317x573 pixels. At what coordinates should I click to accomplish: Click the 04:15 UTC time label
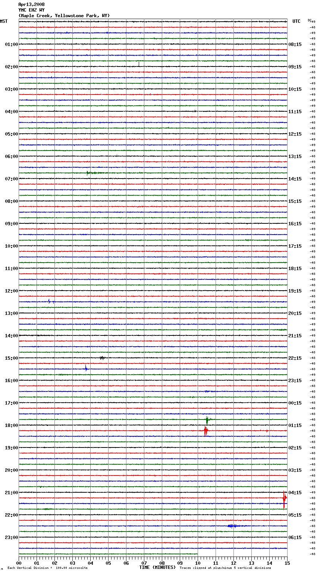click(x=295, y=493)
